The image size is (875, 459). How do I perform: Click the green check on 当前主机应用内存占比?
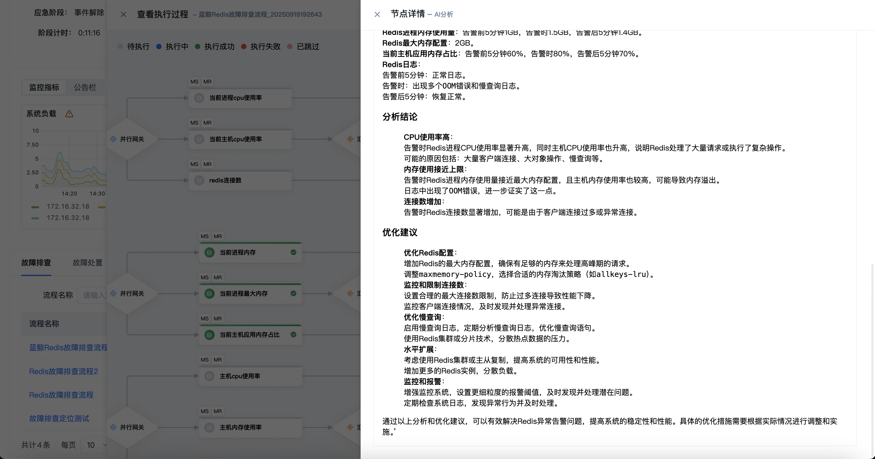pos(294,335)
